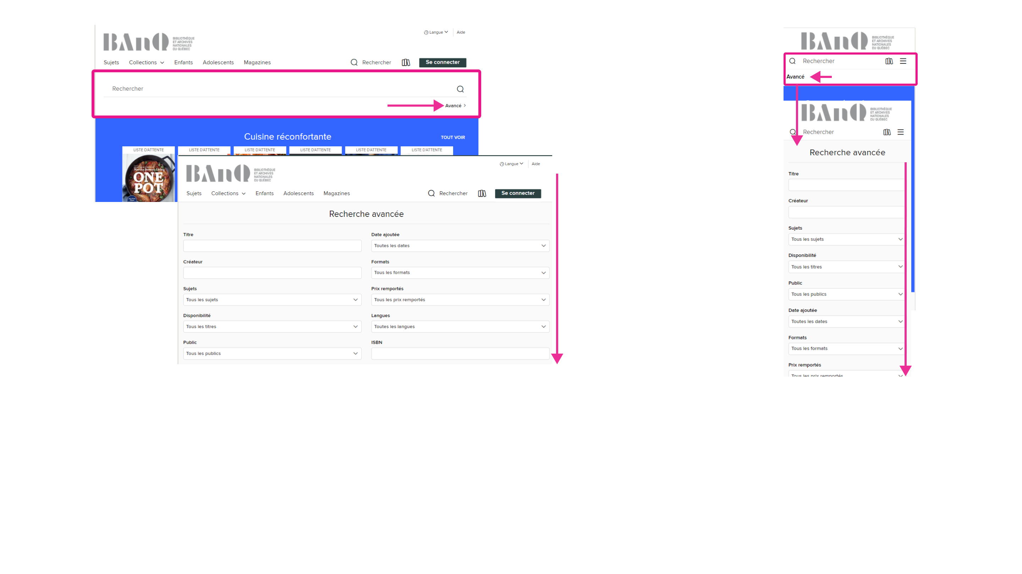
Task: Click 'Se connecter' button in top desktop header
Action: [x=443, y=63]
